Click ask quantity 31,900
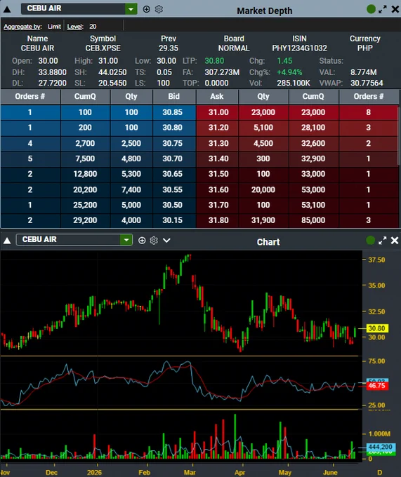Image resolution: width=401 pixels, height=477 pixels. [263, 220]
